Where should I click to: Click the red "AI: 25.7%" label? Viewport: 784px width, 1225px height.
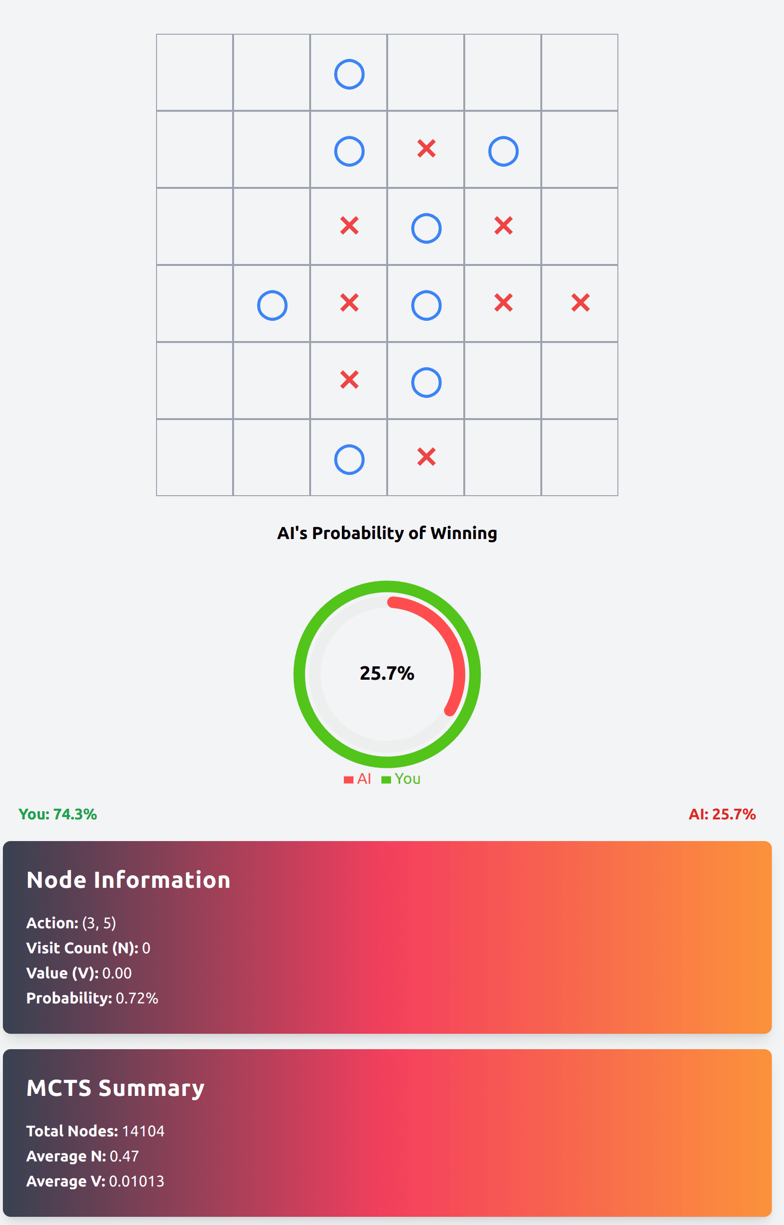[x=721, y=814]
